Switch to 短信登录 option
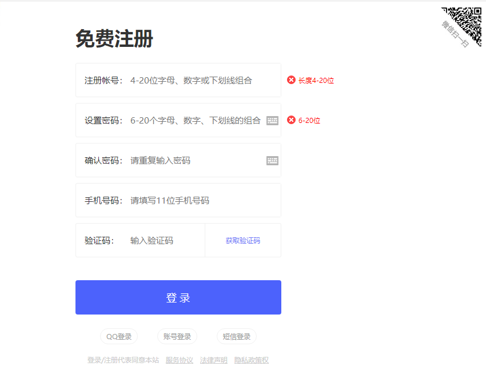This screenshot has width=486, height=382. (x=237, y=337)
